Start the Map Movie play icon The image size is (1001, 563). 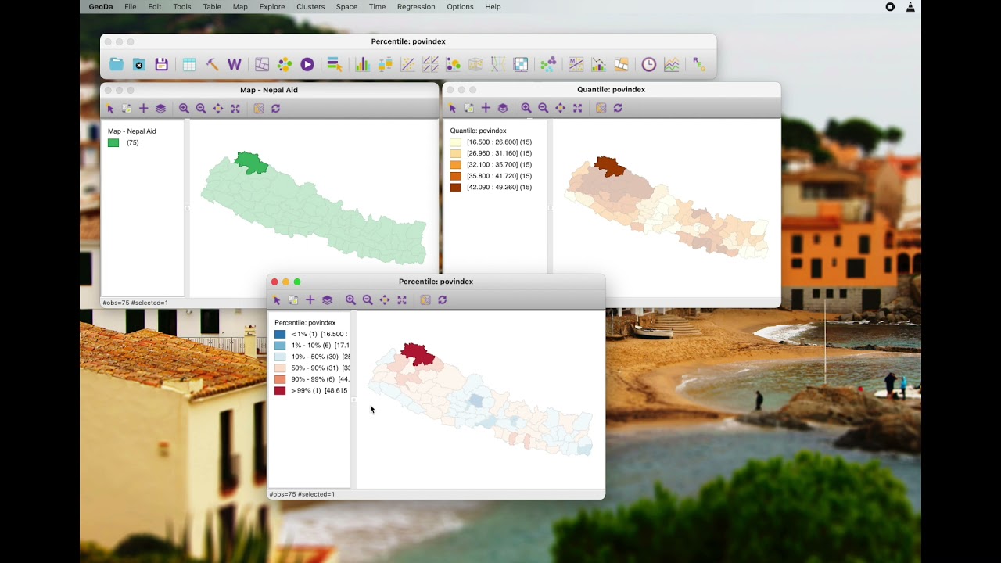tap(307, 65)
